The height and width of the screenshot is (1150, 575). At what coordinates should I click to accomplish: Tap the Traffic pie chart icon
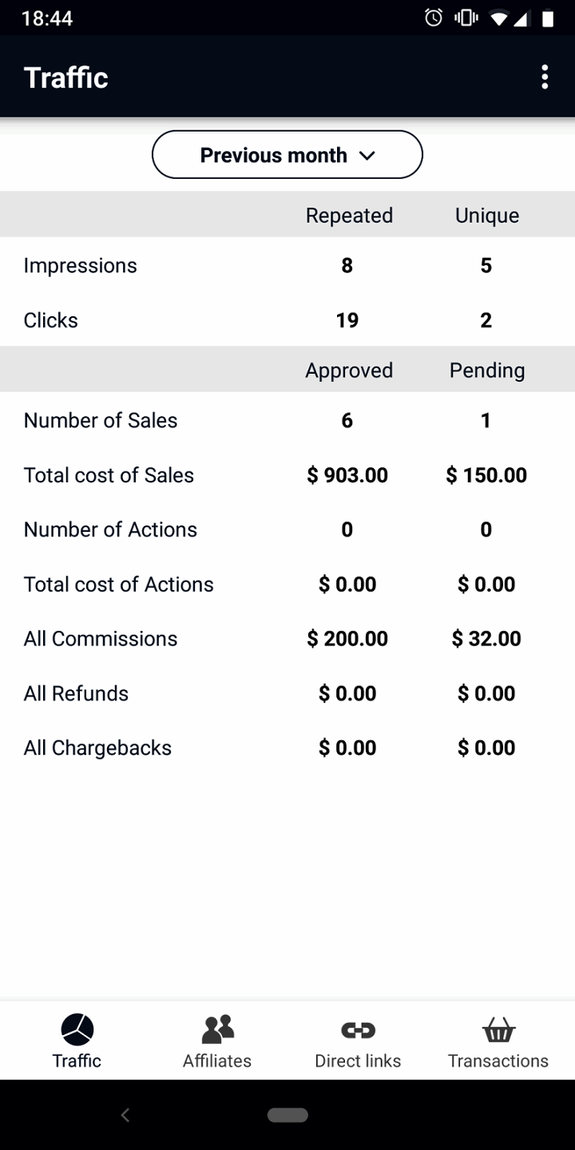point(77,1029)
